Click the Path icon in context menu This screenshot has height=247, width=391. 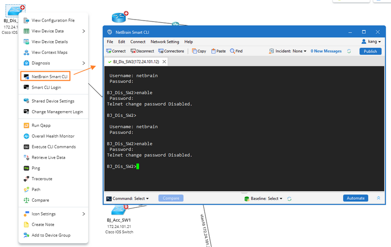(26, 189)
